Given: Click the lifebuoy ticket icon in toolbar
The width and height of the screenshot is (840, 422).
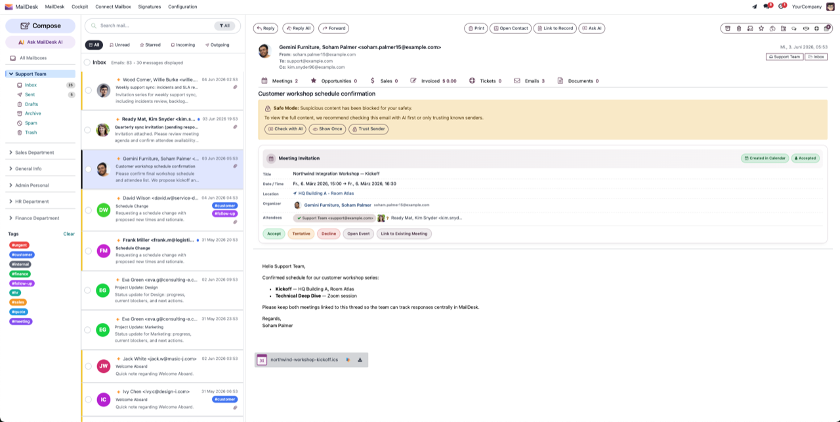Looking at the screenshot, I should (x=817, y=28).
